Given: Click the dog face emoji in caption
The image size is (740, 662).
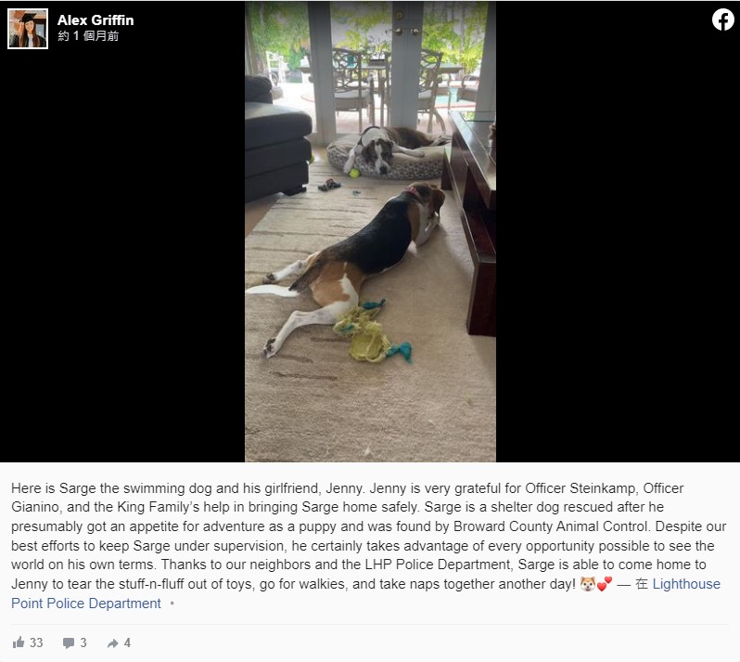Looking at the screenshot, I should pos(588,584).
